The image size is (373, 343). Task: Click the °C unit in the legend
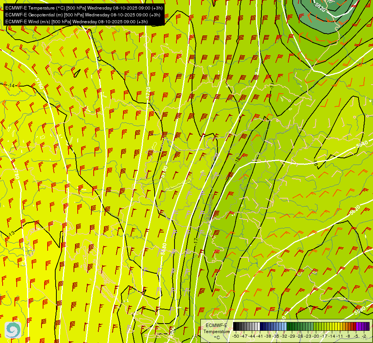pos(217,338)
